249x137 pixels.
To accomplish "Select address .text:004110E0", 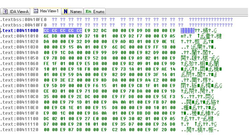I will point(19,108).
